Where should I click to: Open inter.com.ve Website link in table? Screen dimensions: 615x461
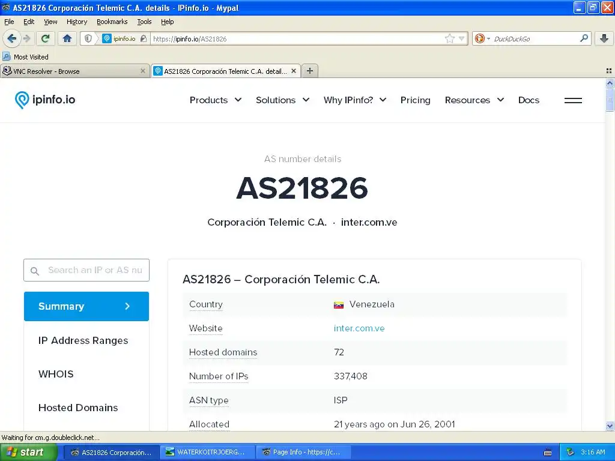tap(359, 328)
